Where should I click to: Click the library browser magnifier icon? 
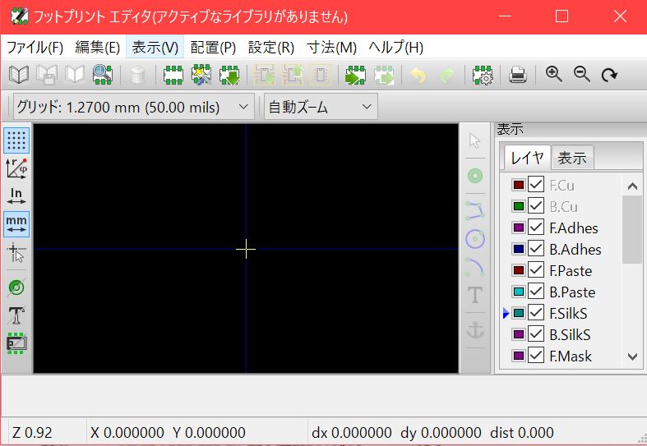coord(102,75)
